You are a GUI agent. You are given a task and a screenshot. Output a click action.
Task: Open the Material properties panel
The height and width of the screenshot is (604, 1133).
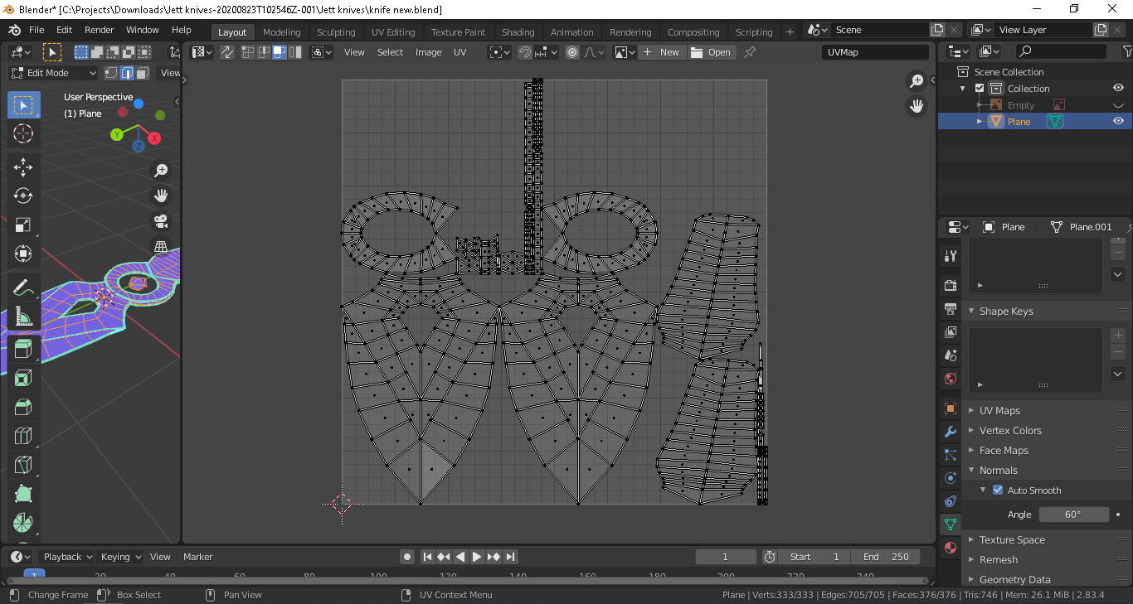[950, 547]
